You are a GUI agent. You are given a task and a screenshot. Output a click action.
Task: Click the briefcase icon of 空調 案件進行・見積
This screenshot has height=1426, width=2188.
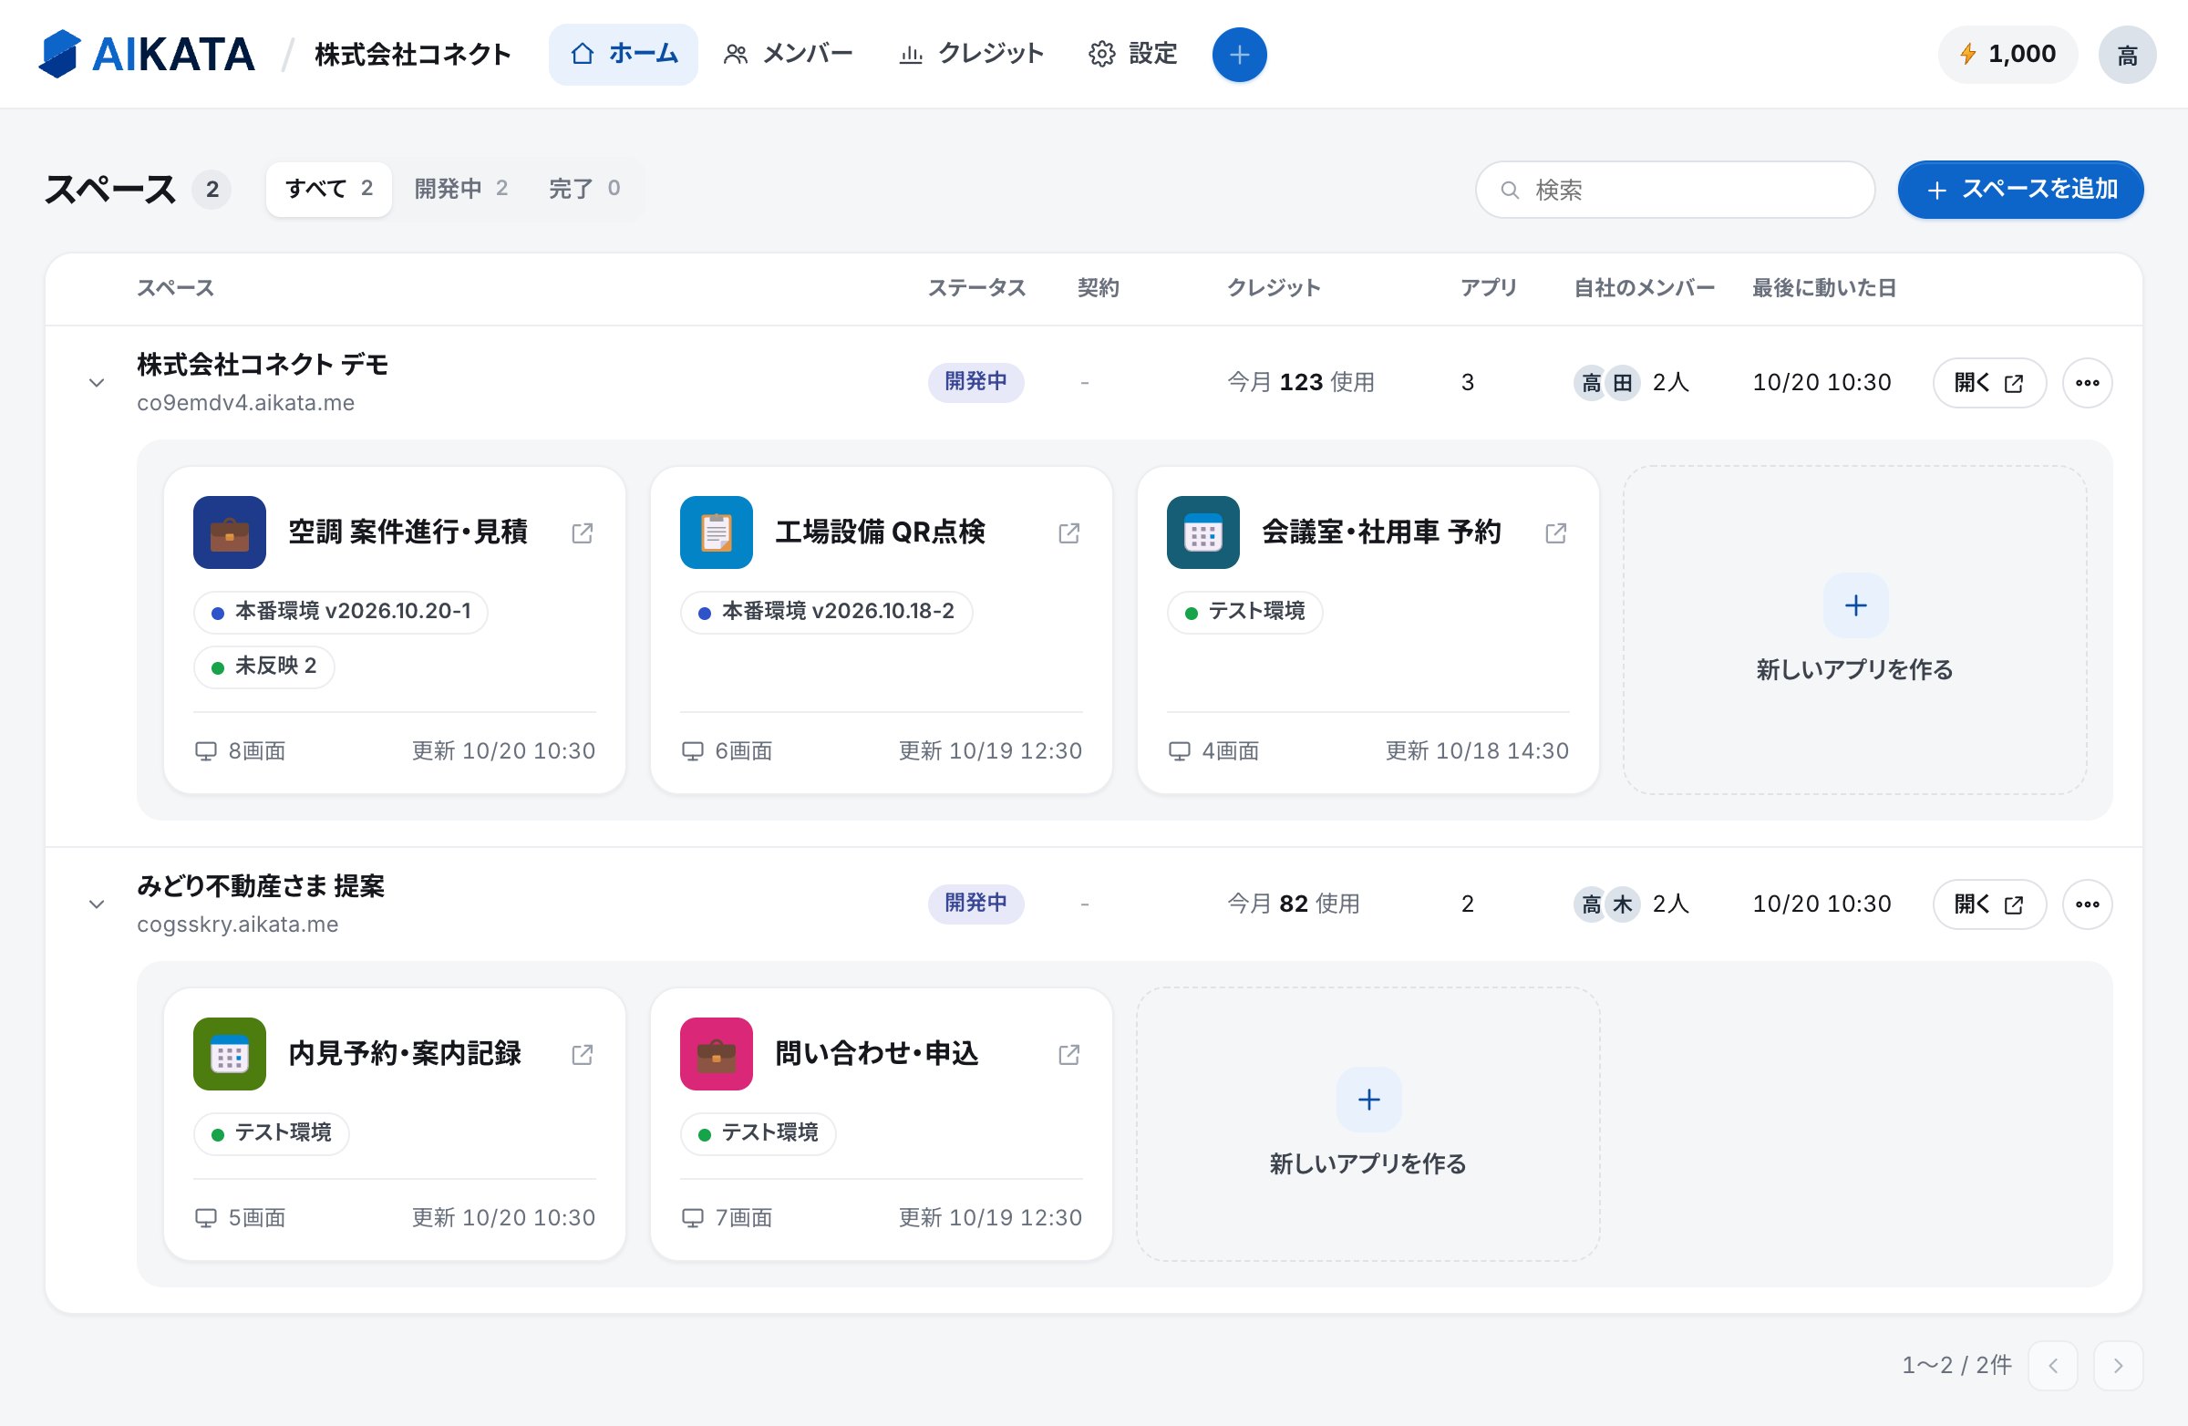pyautogui.click(x=230, y=532)
